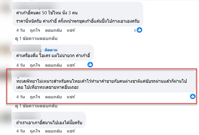Click the like reaction icon showing 6 likes
Image resolution: width=199 pixels, height=135 pixels.
click(139, 30)
